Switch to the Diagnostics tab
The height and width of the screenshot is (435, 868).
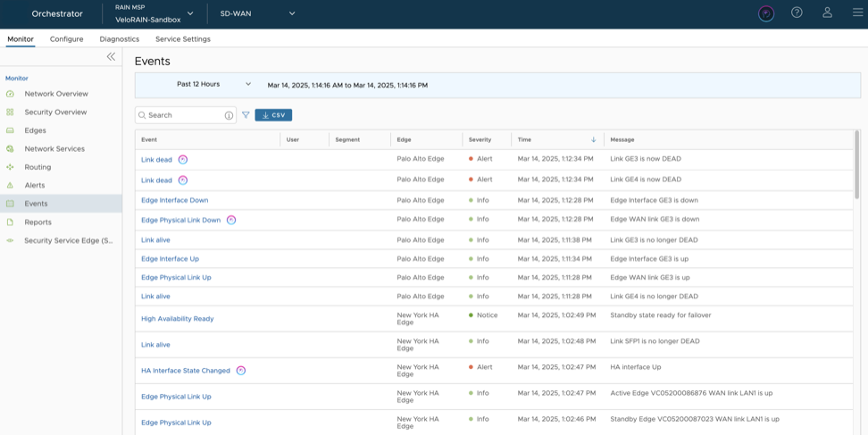[119, 39]
